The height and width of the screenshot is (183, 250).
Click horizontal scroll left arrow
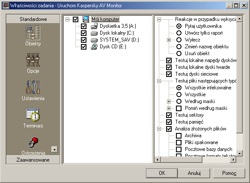158,159
